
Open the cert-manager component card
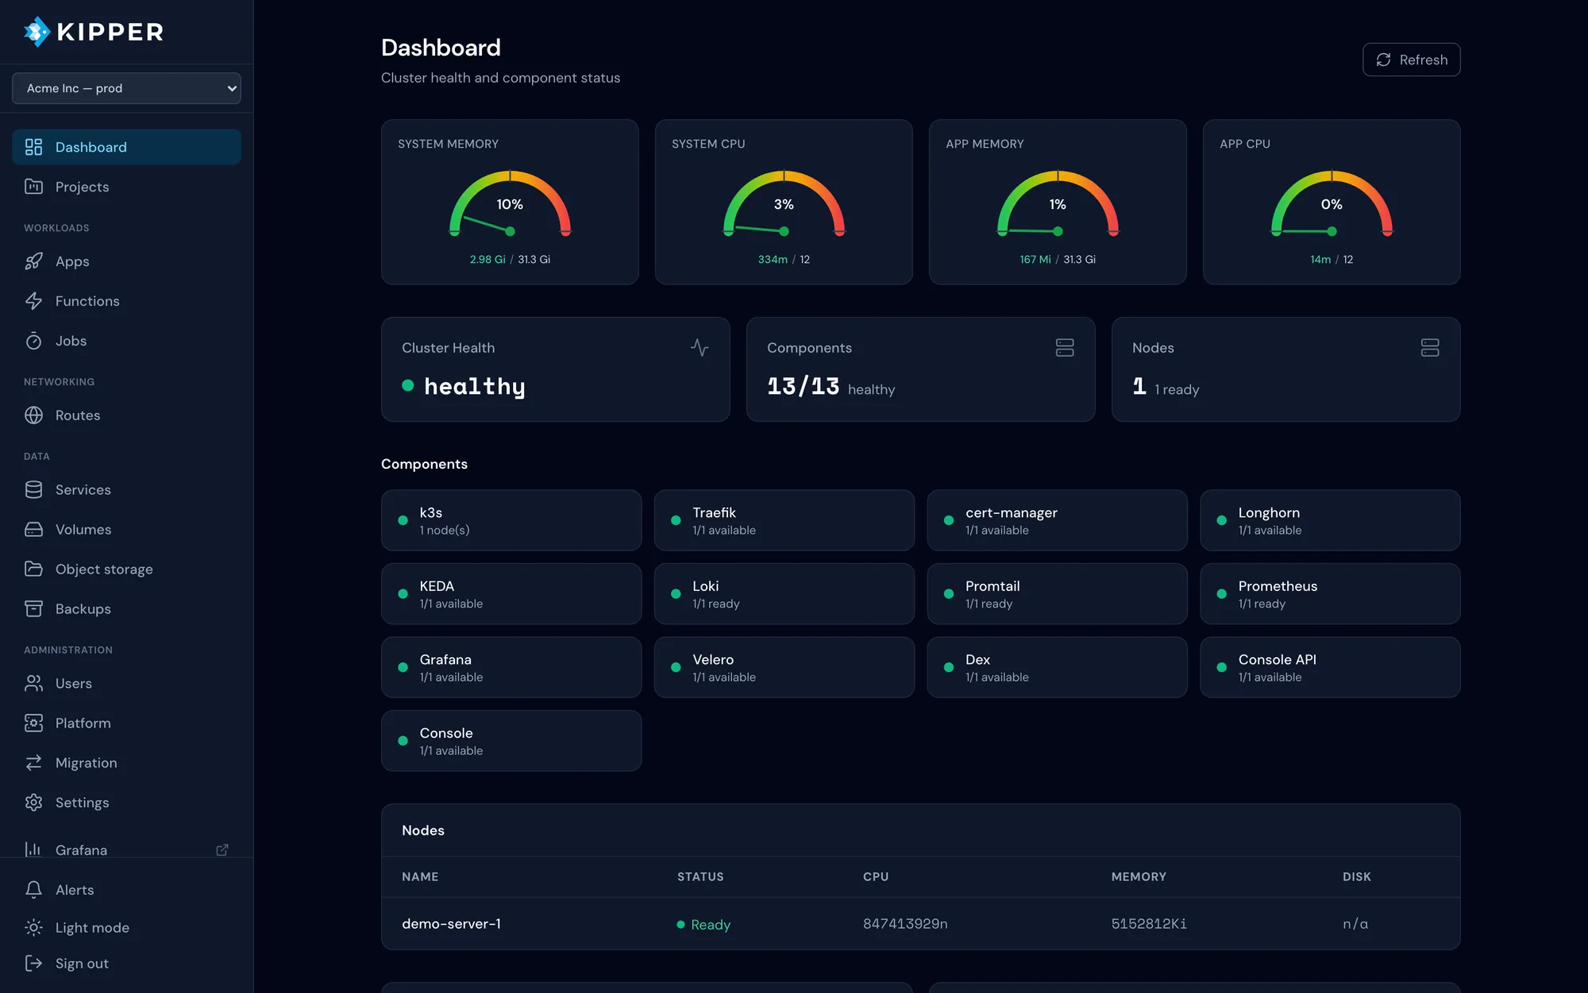click(1057, 520)
